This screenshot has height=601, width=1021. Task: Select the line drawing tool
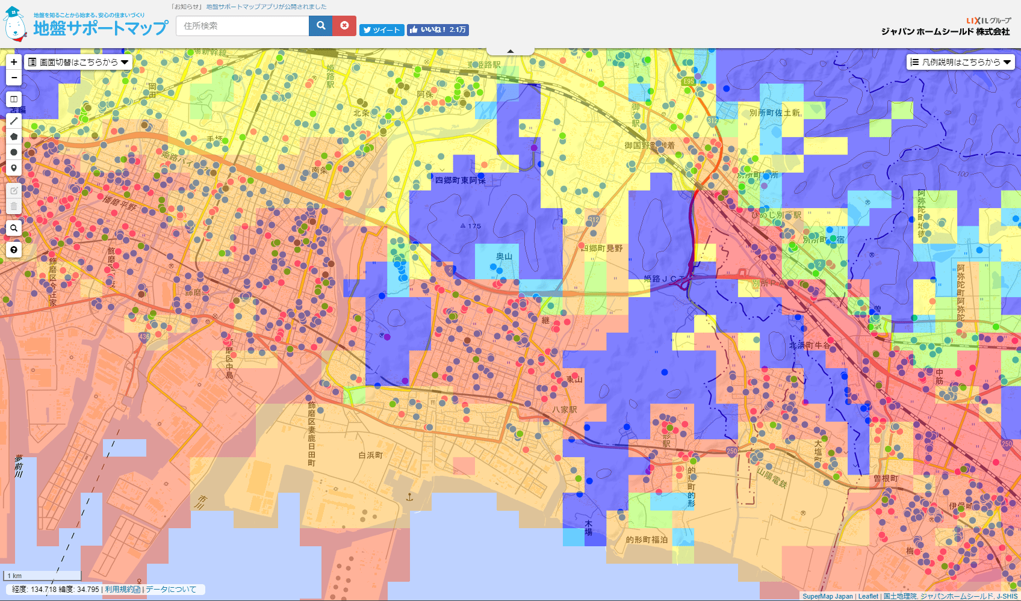click(14, 121)
